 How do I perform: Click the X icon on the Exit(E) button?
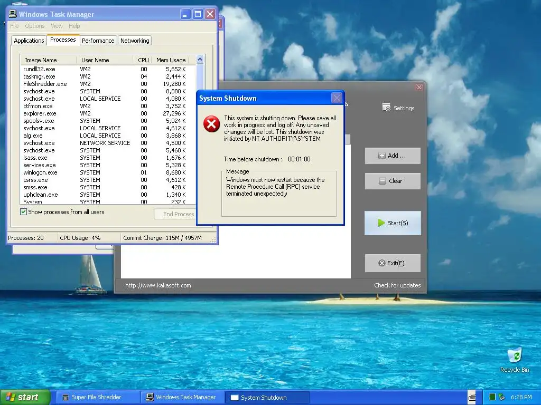coord(381,263)
